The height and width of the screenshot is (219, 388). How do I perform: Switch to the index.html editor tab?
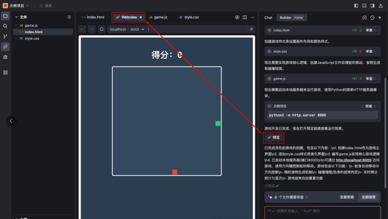(x=93, y=17)
